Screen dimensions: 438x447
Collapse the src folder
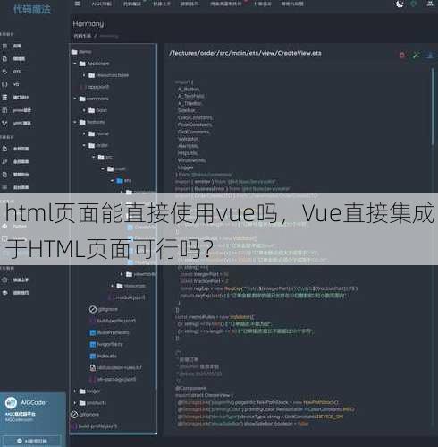tap(93, 157)
